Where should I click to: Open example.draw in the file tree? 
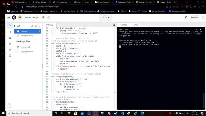coord(27,36)
